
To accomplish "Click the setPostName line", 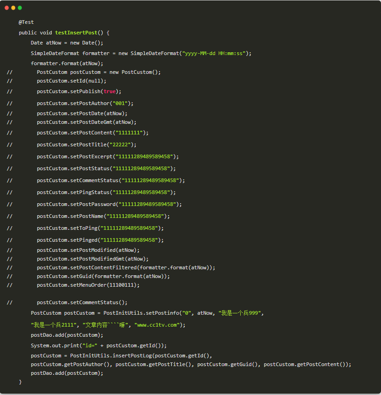I will click(x=103, y=217).
